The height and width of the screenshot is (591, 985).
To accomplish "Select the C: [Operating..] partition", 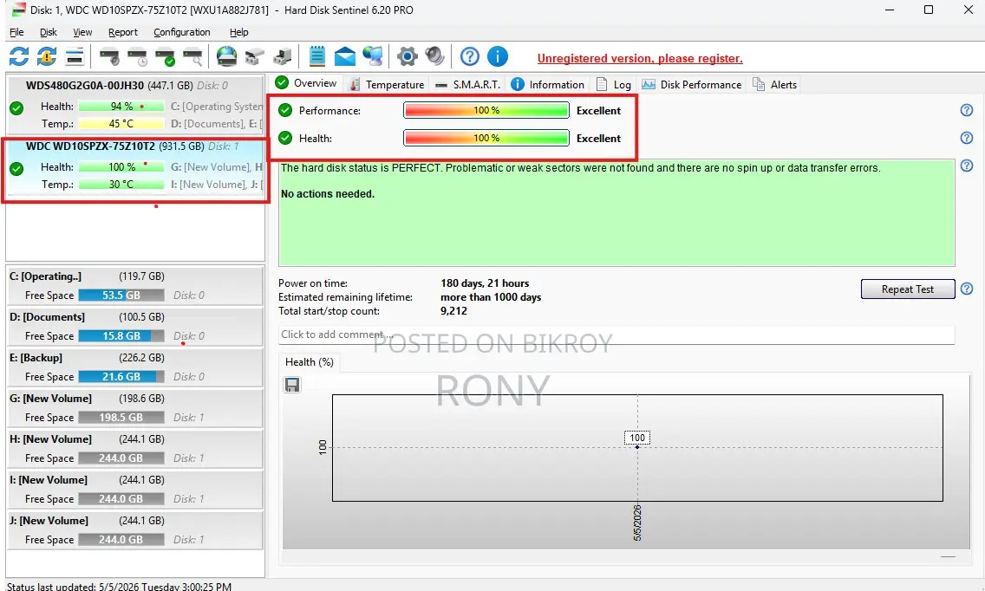I will pyautogui.click(x=135, y=286).
